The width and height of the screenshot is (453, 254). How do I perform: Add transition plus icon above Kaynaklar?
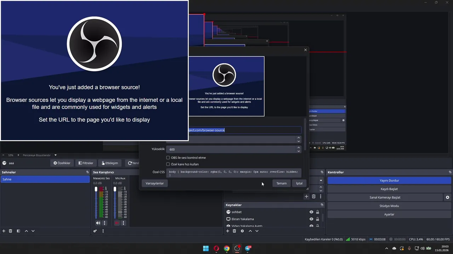[x=306, y=196]
